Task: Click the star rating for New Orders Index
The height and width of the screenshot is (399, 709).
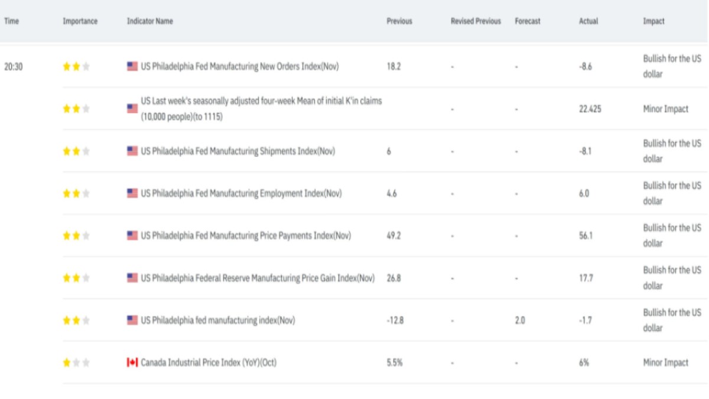Action: tap(76, 67)
